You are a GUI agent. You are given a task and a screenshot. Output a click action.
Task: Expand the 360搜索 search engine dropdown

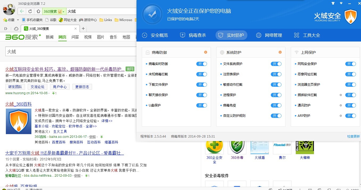(64, 12)
